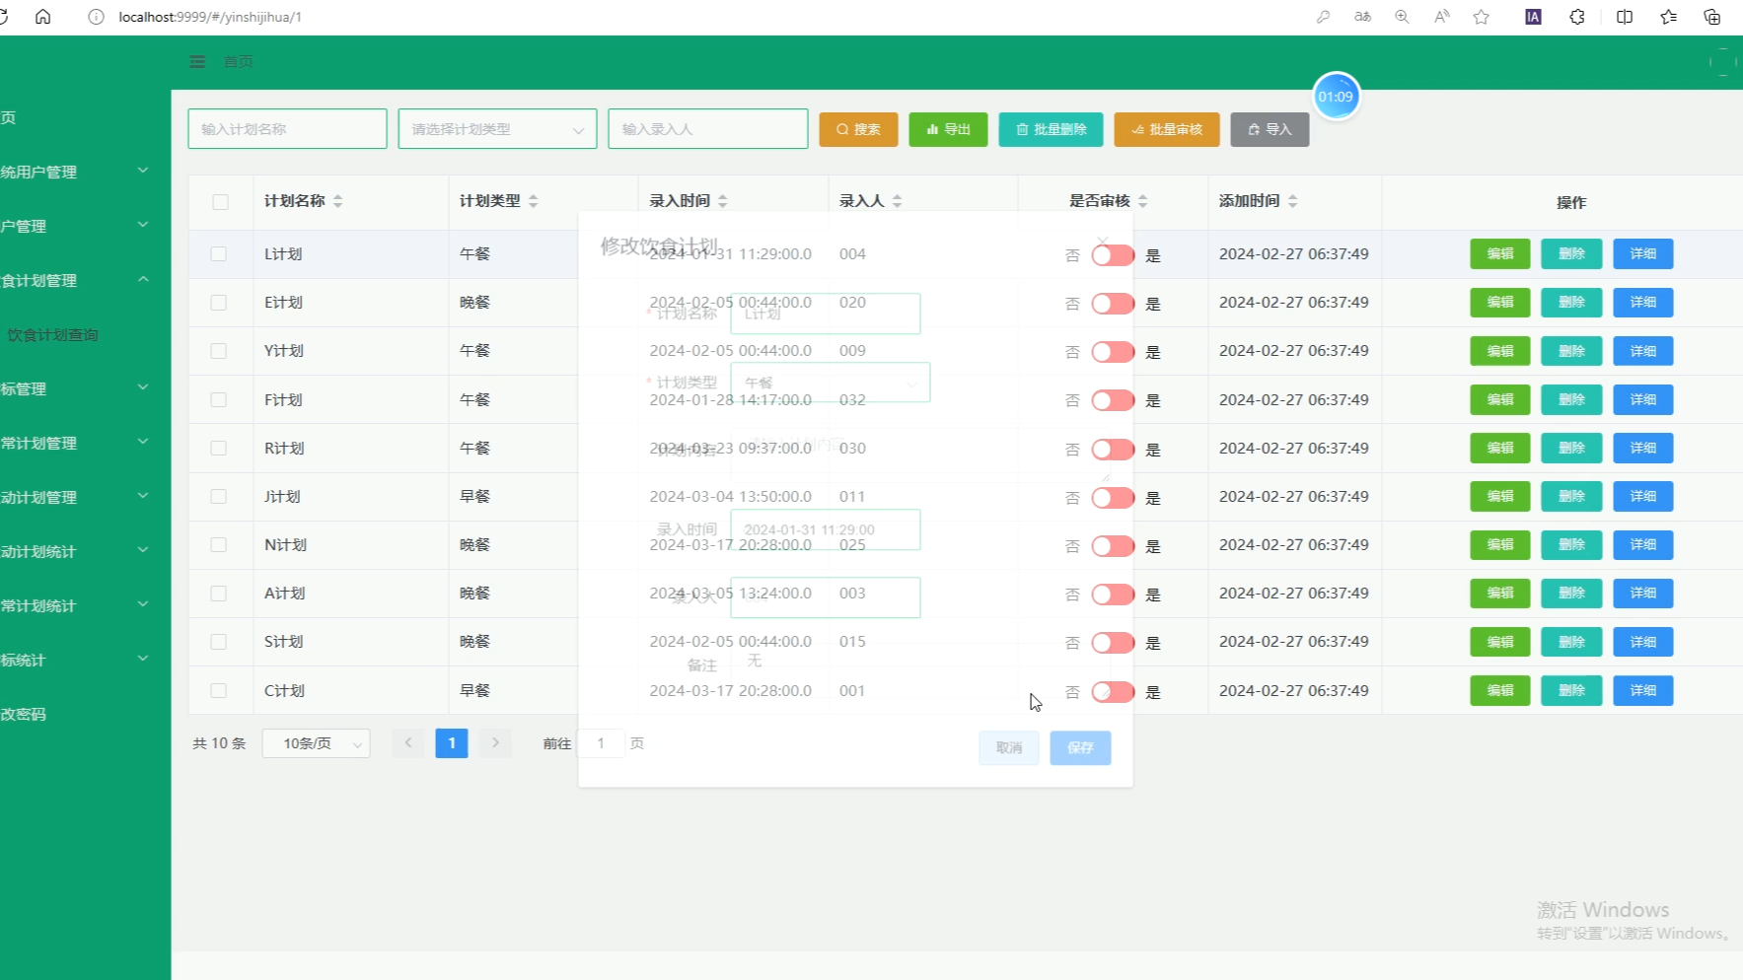Screen dimensions: 1743x980
Task: Sort by 录入时间 column arrows
Action: click(723, 201)
